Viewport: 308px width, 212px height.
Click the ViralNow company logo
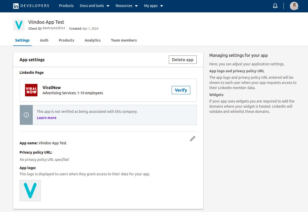[x=31, y=90]
